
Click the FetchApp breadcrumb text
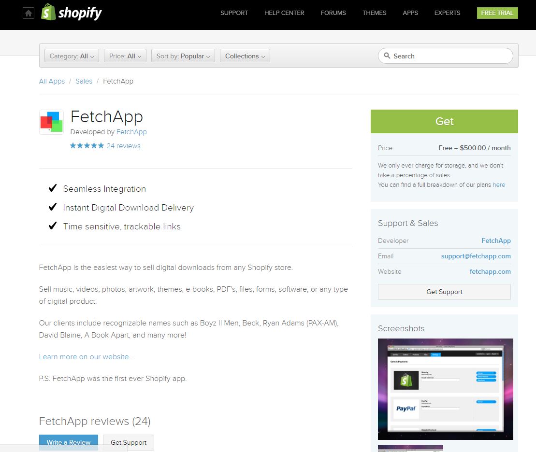[118, 81]
